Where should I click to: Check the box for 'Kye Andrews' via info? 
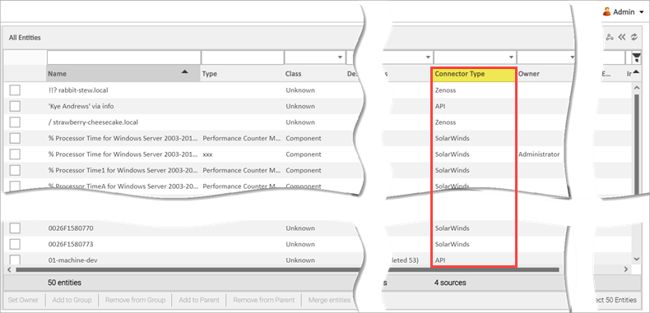[x=15, y=106]
